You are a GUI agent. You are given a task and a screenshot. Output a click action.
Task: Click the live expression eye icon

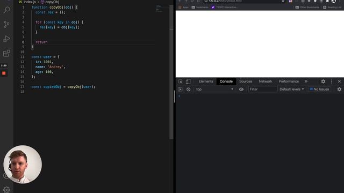(241, 90)
